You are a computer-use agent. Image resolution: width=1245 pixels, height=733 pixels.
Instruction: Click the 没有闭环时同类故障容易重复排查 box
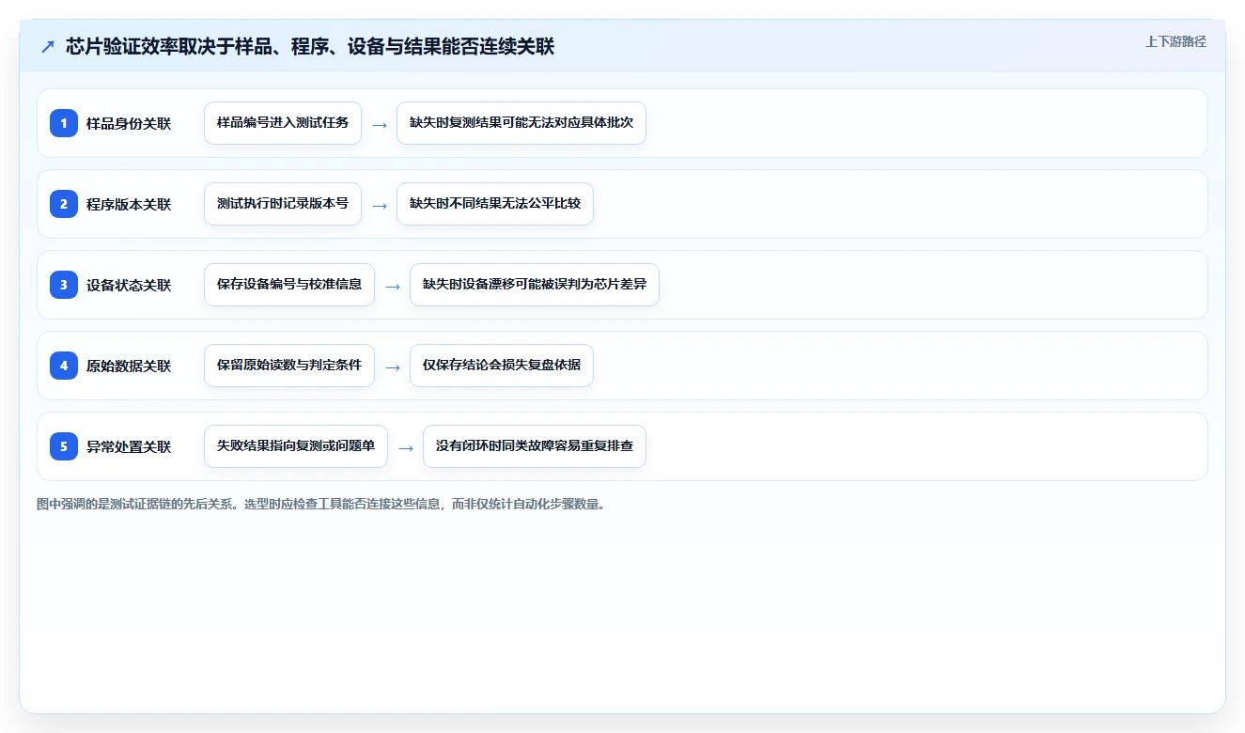pos(535,446)
